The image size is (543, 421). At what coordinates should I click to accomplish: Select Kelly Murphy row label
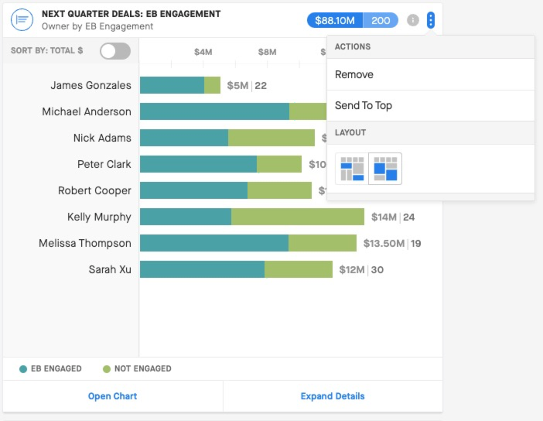click(99, 217)
